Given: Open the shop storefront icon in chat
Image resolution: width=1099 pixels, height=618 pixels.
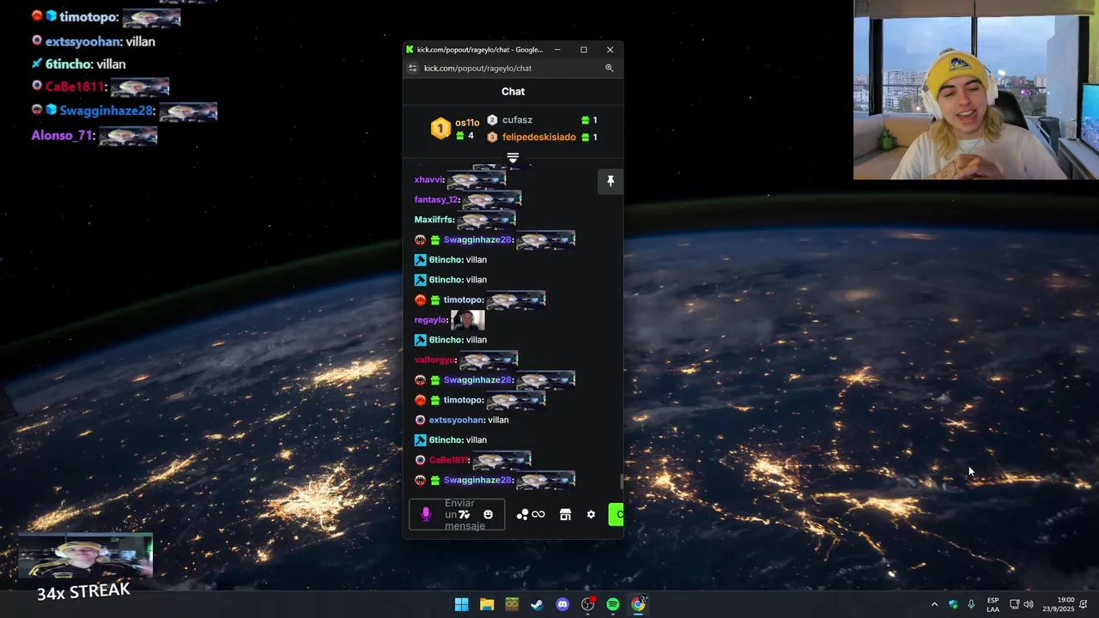Looking at the screenshot, I should coord(565,515).
